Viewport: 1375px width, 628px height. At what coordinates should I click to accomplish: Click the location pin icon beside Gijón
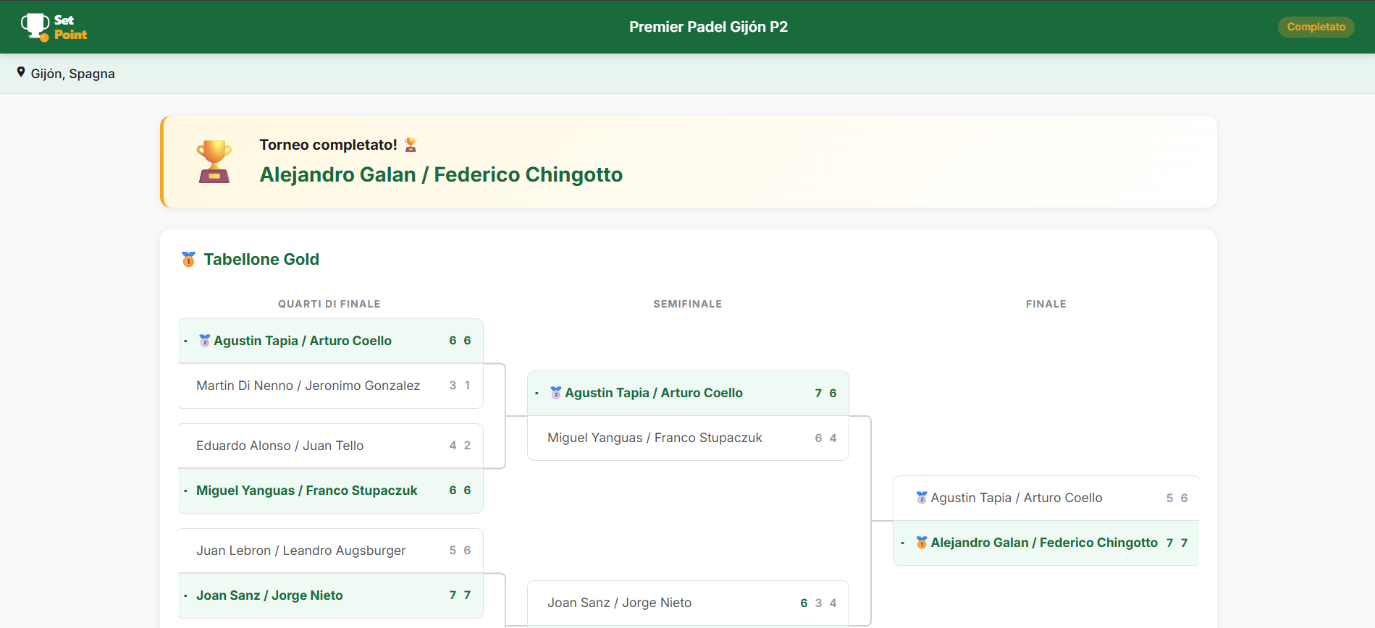[x=21, y=72]
